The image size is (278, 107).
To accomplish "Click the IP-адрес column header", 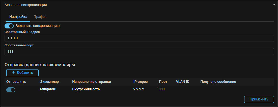I will (x=141, y=82).
